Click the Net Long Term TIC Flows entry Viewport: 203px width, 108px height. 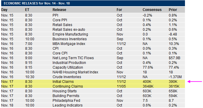point(73,58)
